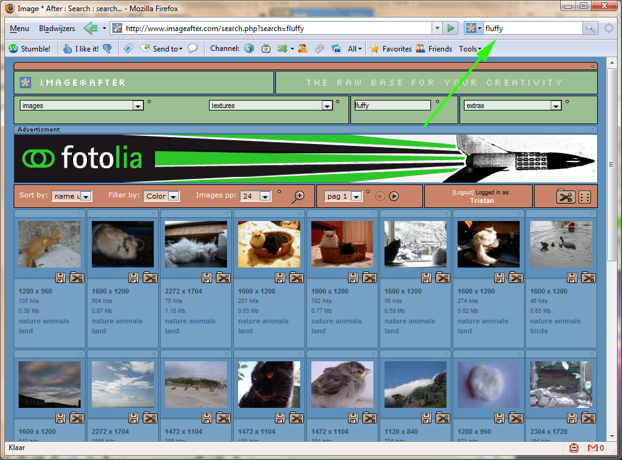Click the scissors clip icon under 782 hits image

tap(370, 277)
